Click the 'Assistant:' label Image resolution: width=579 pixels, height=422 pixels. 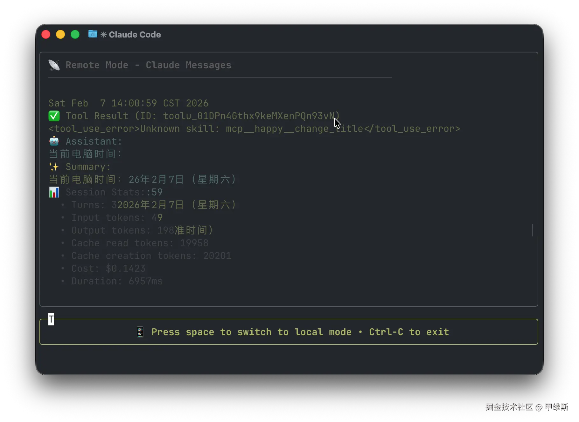point(94,141)
